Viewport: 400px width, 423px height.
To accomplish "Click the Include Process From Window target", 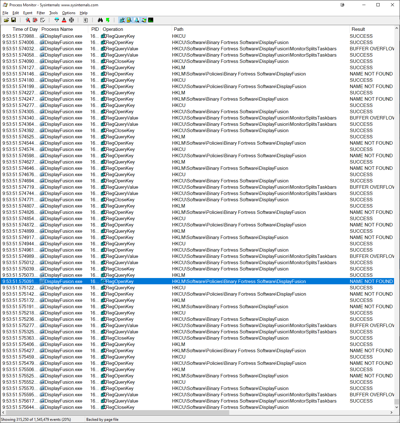I will [x=72, y=20].
